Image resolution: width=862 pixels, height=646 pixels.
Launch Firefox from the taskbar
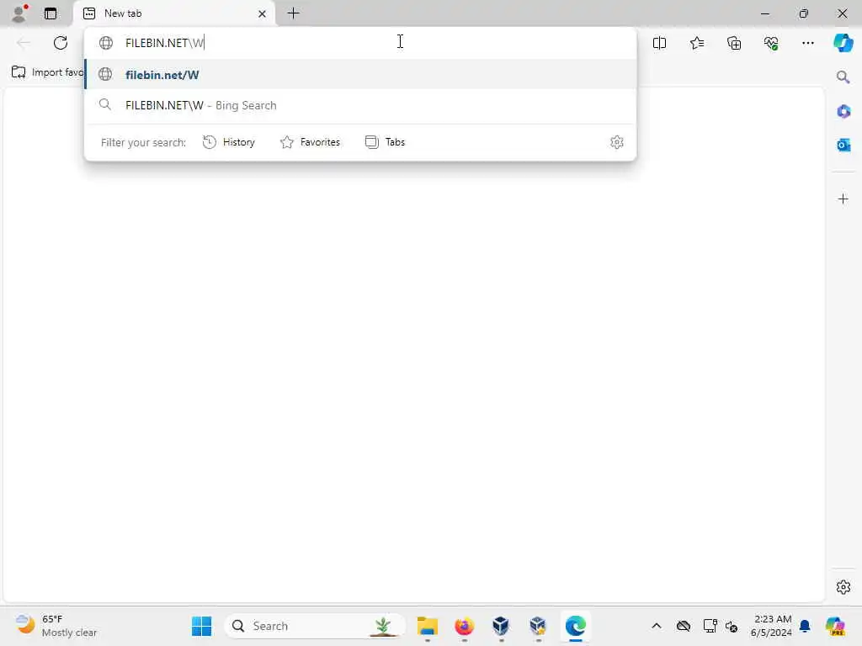click(x=465, y=626)
